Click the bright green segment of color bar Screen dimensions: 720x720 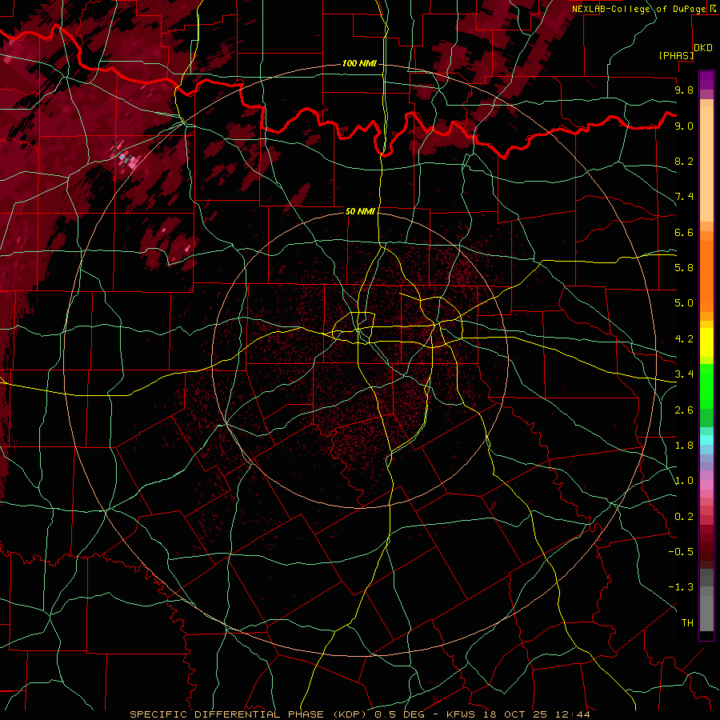pos(706,385)
